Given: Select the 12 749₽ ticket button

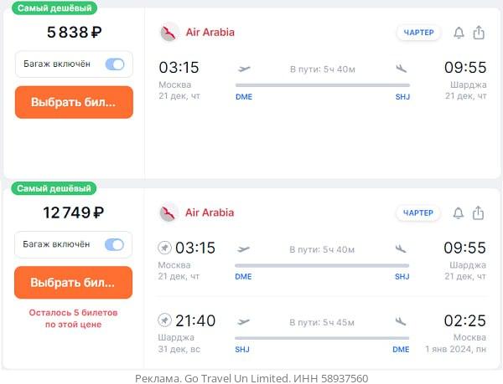Looking at the screenshot, I should (74, 283).
